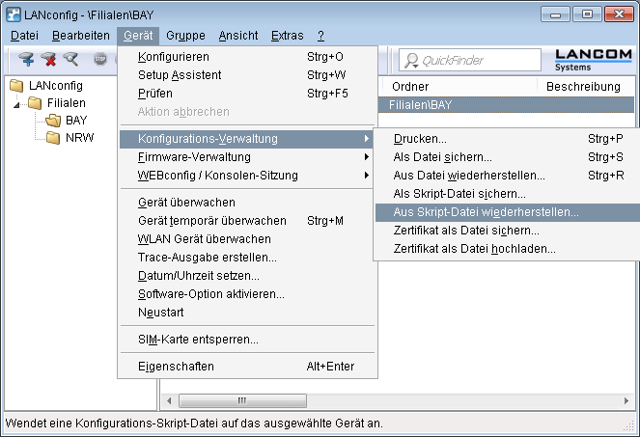Image resolution: width=640 pixels, height=437 pixels.
Task: Click Zertifikat als Datei hochladen
Action: pos(475,248)
